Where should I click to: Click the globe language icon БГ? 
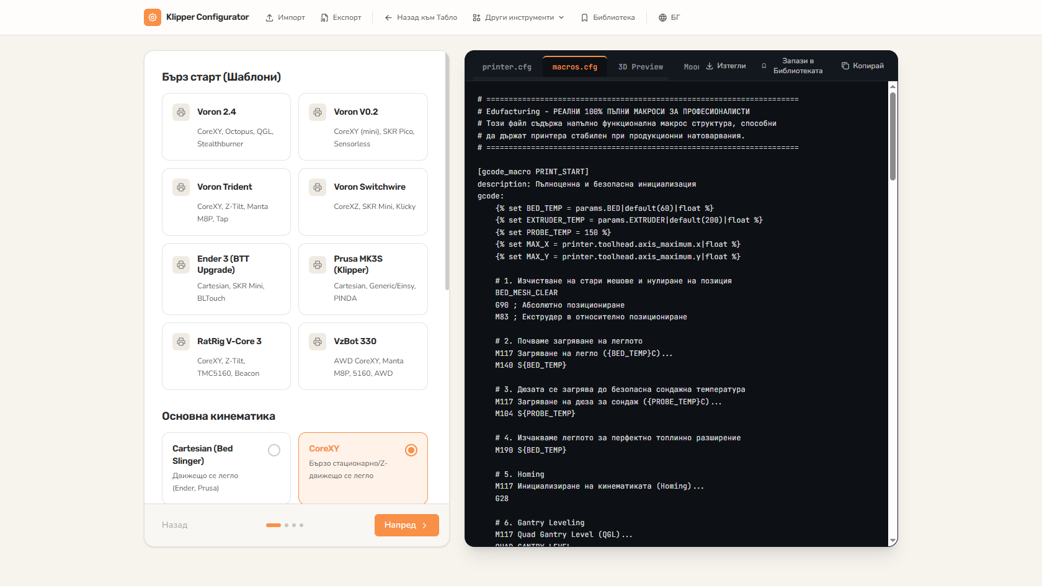click(x=662, y=18)
